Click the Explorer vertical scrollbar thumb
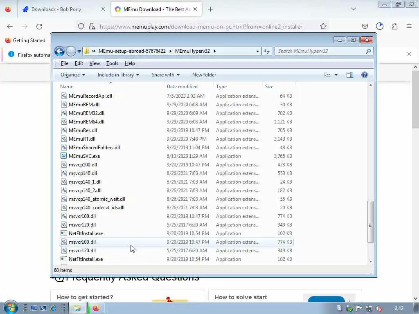This screenshot has width=419, height=314. click(x=370, y=222)
